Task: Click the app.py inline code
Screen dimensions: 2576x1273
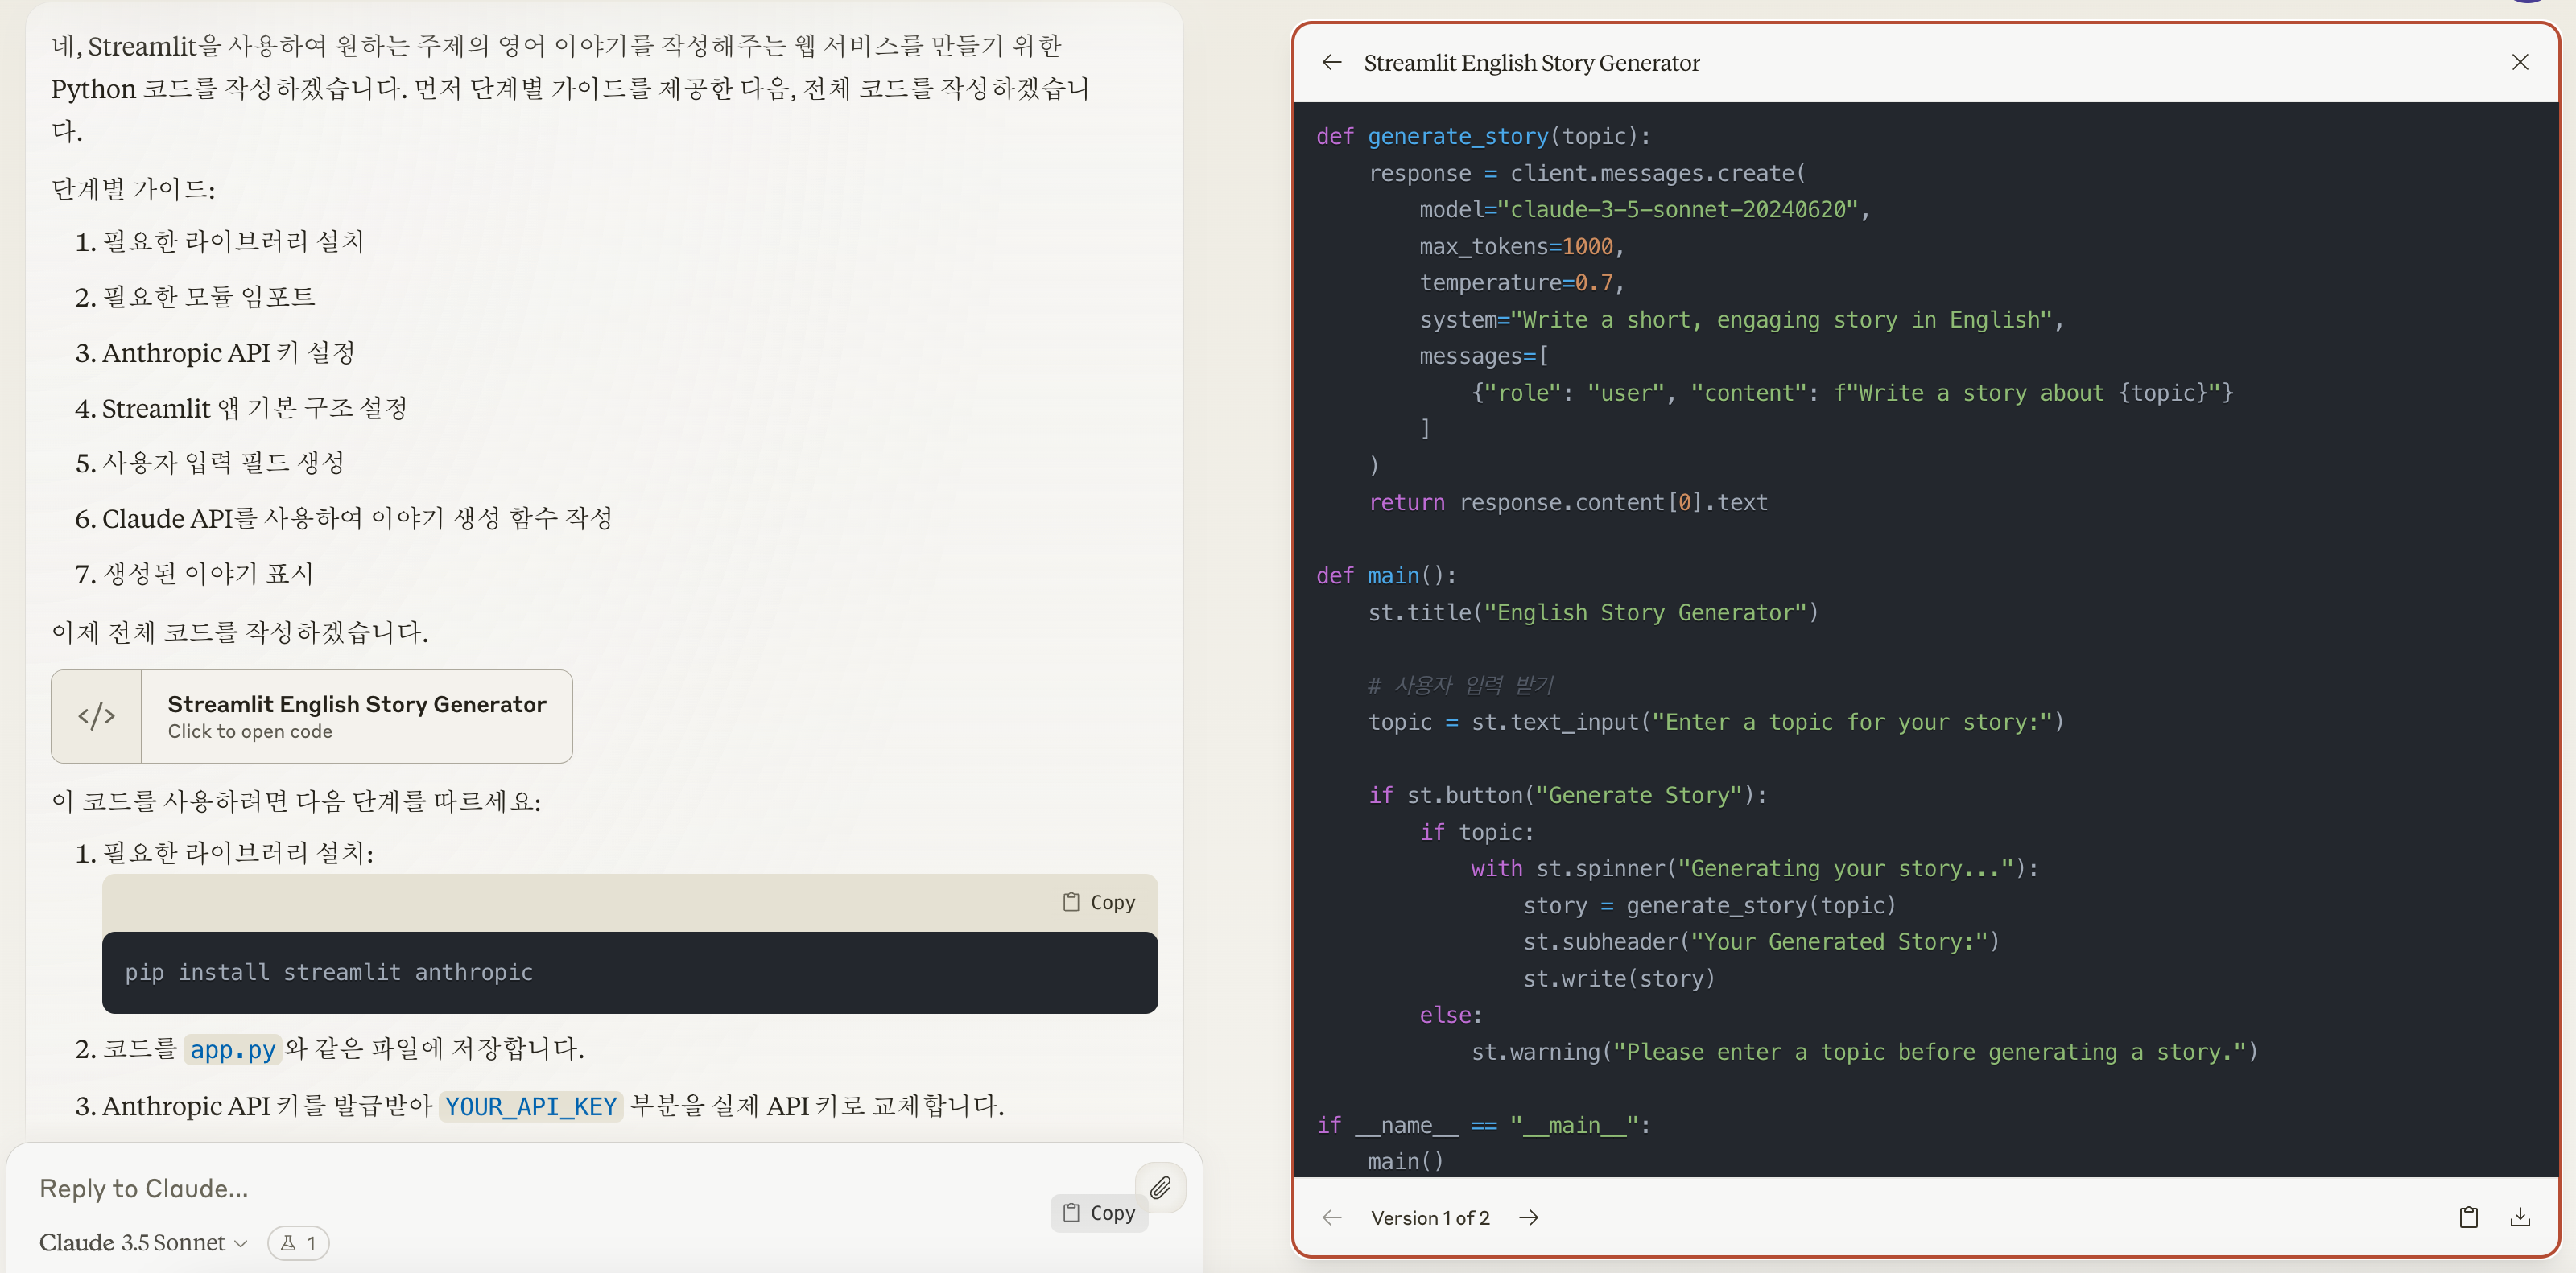Action: pyautogui.click(x=232, y=1049)
